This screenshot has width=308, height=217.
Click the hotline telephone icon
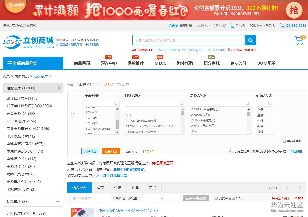[x=281, y=25]
